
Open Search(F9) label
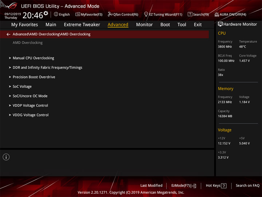tap(201, 15)
